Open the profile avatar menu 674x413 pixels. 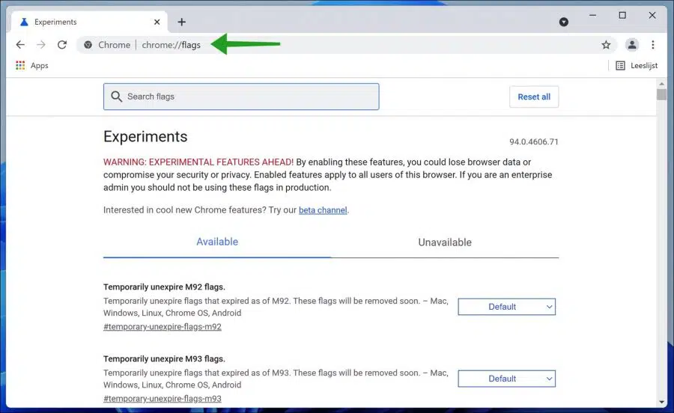[632, 45]
